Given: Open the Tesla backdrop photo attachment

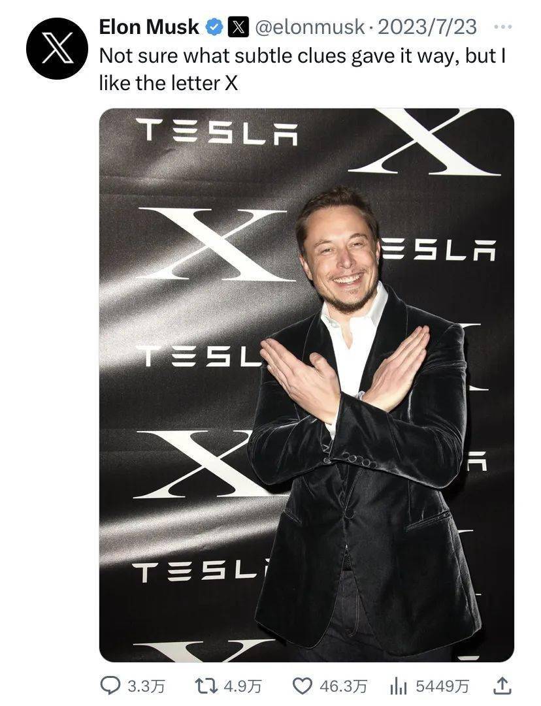Looking at the screenshot, I should [306, 385].
